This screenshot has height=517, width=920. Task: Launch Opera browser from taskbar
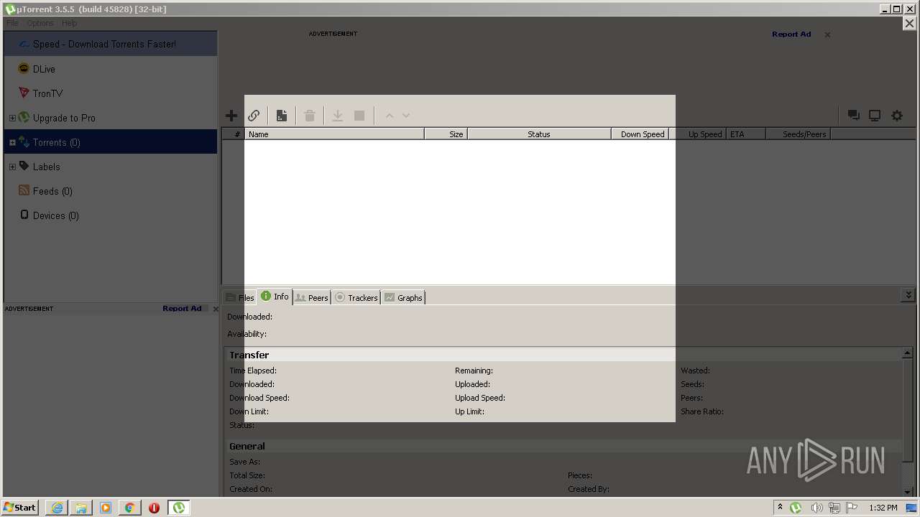pos(155,508)
